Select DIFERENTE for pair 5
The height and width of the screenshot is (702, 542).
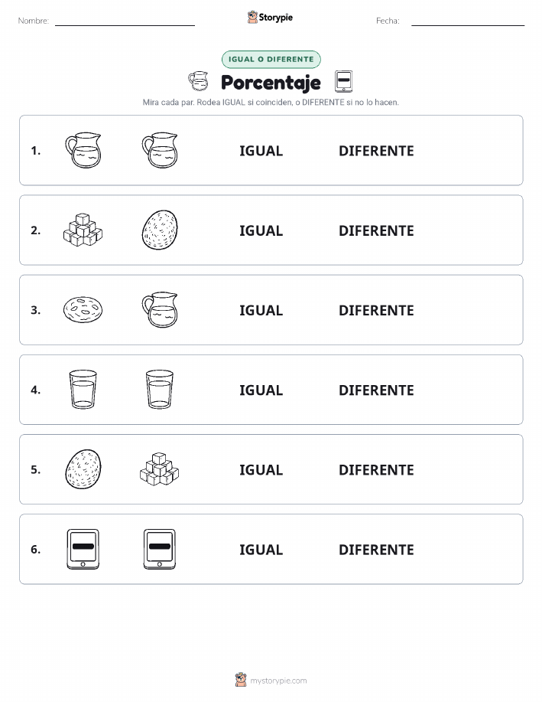point(376,469)
